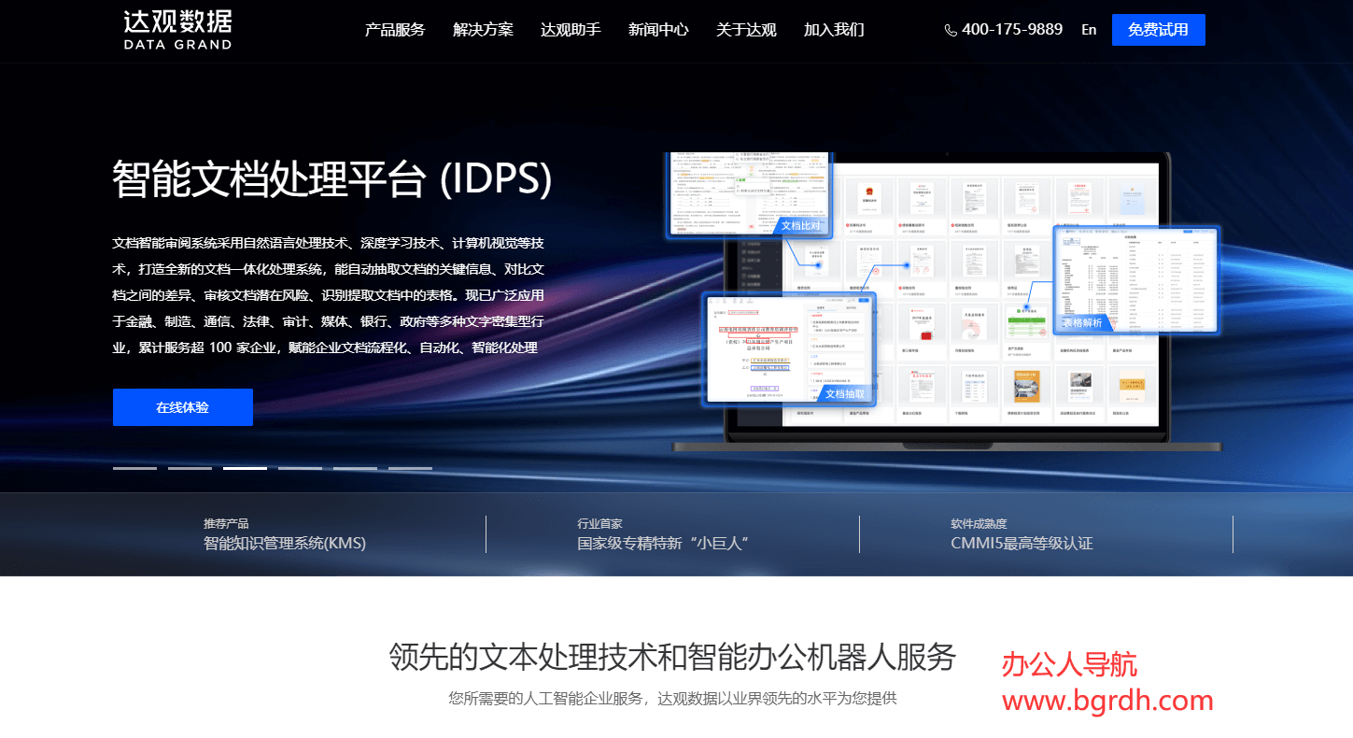Open the 关于达观 navigation menu
The image size is (1353, 738).
coord(746,30)
